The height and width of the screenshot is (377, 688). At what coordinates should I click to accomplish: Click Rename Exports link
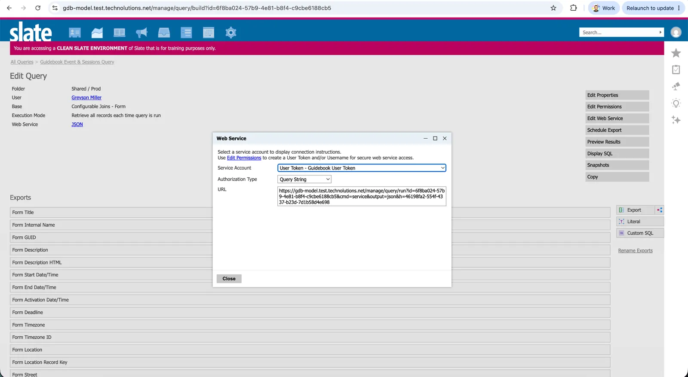pos(635,251)
